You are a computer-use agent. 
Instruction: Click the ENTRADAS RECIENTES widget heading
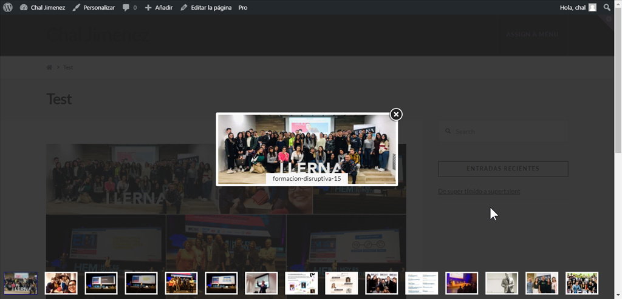[503, 169]
